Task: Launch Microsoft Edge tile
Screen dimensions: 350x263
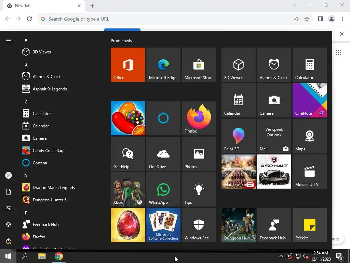Action: click(163, 65)
